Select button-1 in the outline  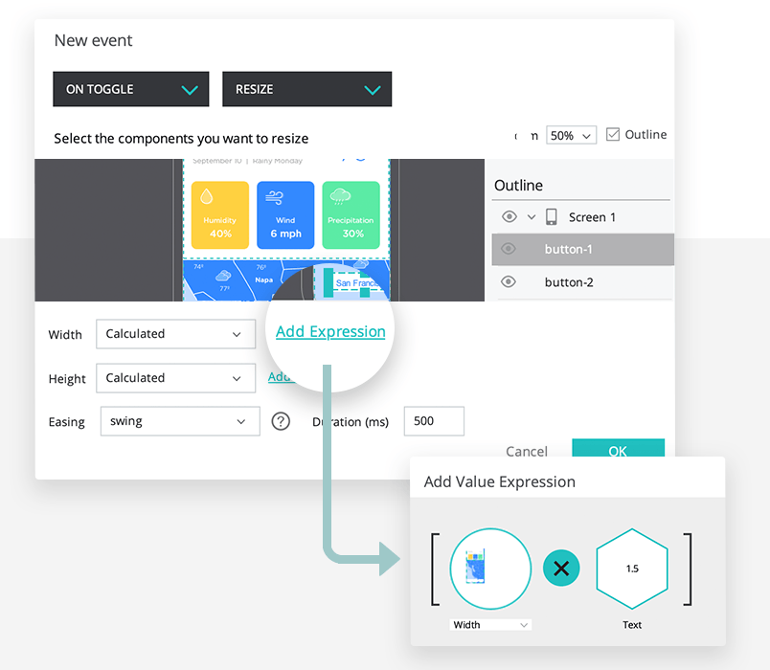coord(583,250)
